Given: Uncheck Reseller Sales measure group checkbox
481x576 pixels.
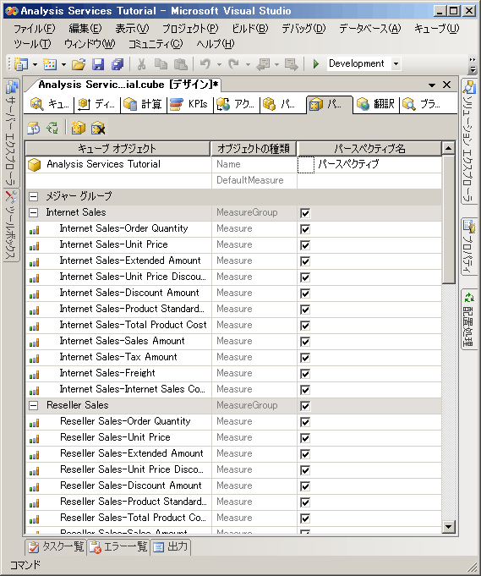Looking at the screenshot, I should (x=305, y=406).
